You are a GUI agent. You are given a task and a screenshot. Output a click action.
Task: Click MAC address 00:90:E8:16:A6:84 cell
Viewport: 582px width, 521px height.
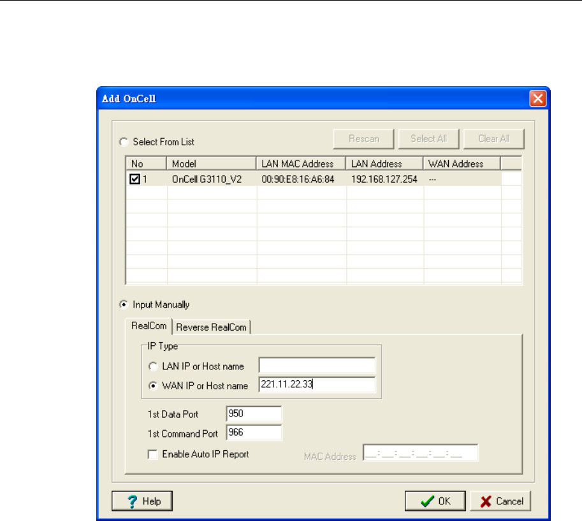298,180
